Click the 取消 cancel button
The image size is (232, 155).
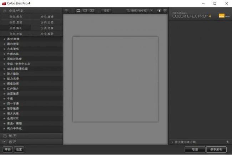(x=195, y=149)
